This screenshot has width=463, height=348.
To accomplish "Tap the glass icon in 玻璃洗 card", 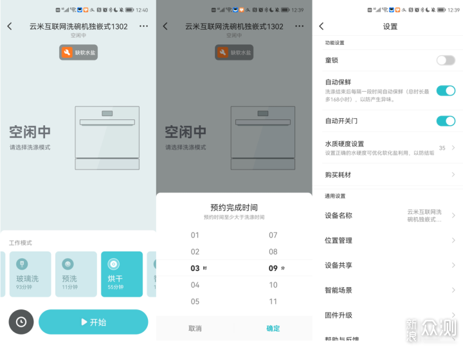I will 22,264.
